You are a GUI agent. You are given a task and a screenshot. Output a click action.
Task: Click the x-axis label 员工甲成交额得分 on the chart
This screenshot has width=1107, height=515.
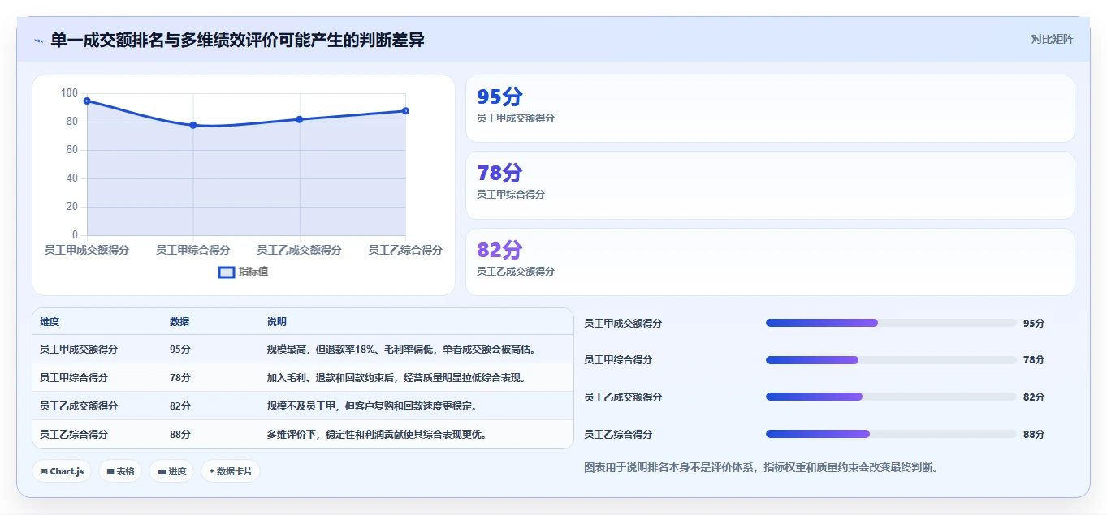[x=87, y=250]
